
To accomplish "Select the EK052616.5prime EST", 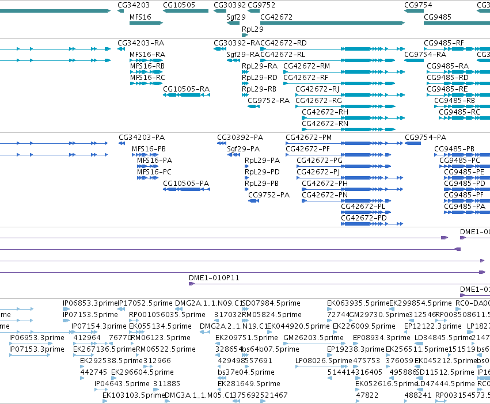I will coord(386,384).
